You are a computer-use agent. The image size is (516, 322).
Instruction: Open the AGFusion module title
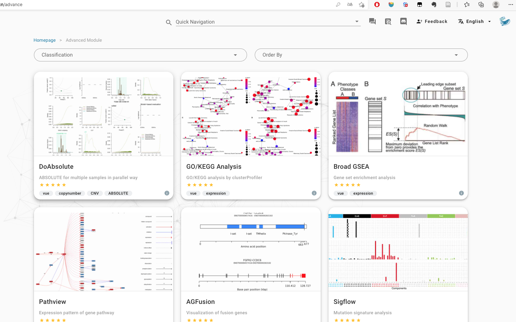[x=200, y=302]
